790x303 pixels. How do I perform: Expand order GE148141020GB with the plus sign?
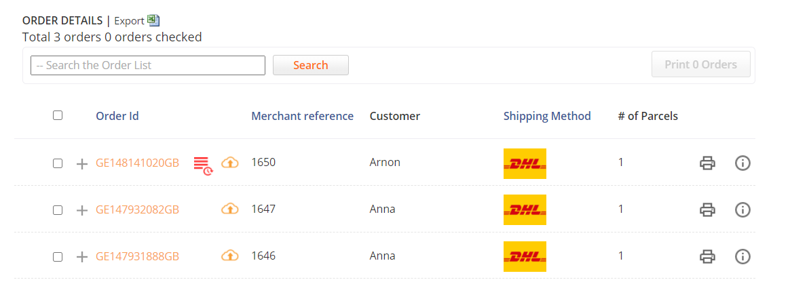pyautogui.click(x=82, y=163)
